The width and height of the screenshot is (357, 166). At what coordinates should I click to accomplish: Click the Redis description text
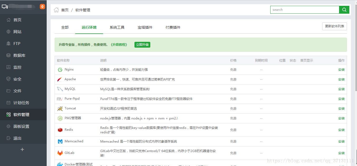[159, 130]
